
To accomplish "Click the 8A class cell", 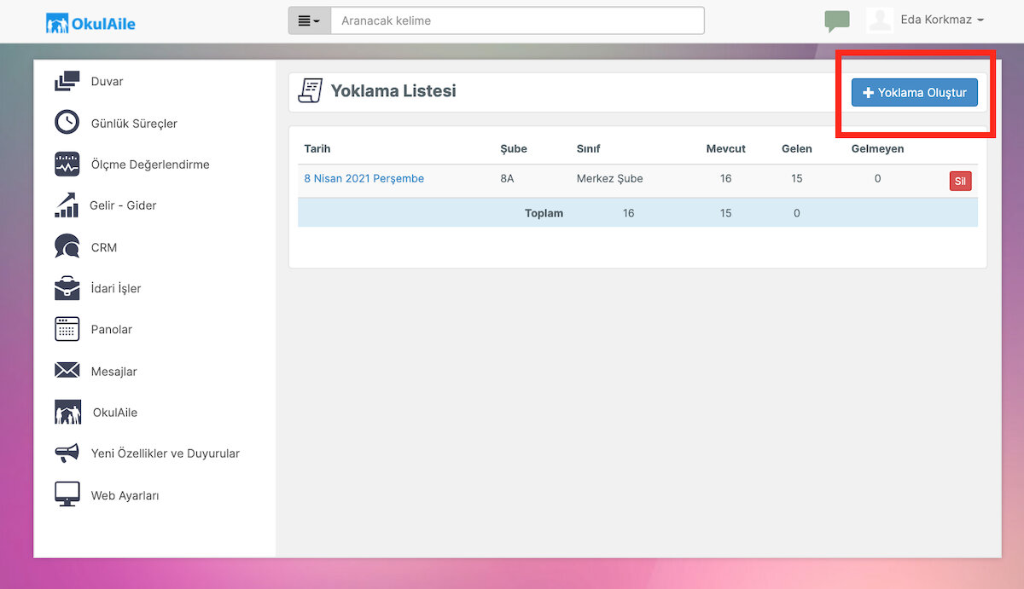I will coord(509,178).
